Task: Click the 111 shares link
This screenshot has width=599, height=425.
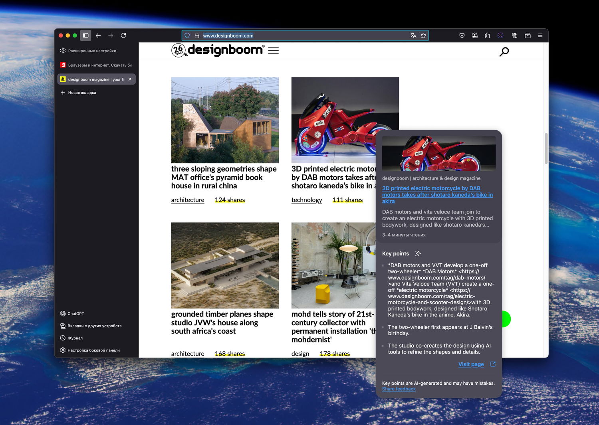Action: 348,200
